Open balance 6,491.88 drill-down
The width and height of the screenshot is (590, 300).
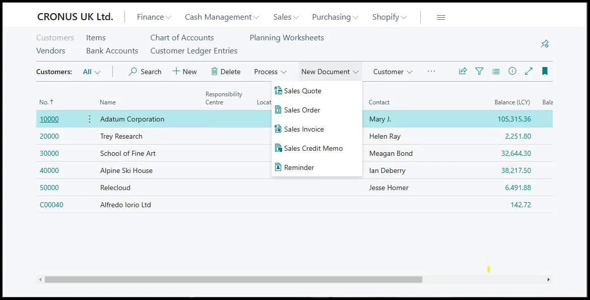point(518,188)
